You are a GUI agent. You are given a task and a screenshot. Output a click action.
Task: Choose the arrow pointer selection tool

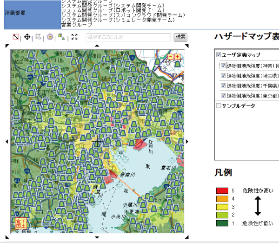tap(39, 37)
